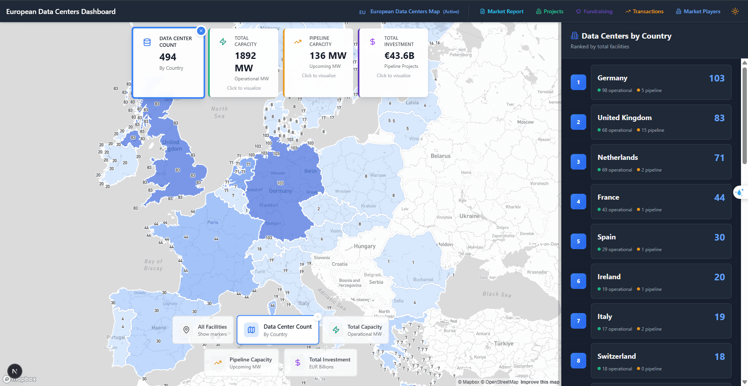Click the Market Players icon
The image size is (748, 386).
pyautogui.click(x=678, y=11)
